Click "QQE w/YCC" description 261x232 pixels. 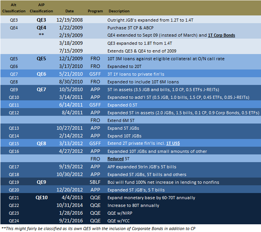(x=119, y=221)
